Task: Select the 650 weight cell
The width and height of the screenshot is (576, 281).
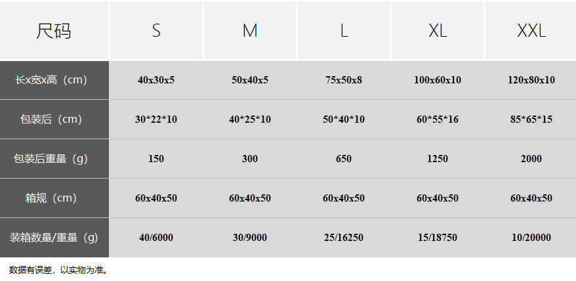Action: [x=344, y=159]
